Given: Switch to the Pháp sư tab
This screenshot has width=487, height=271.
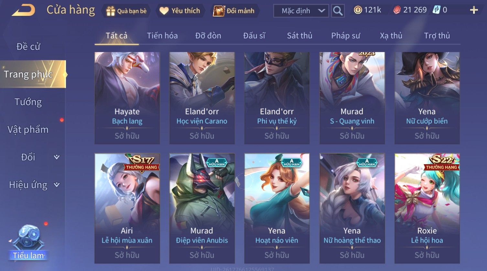Looking at the screenshot, I should [345, 36].
